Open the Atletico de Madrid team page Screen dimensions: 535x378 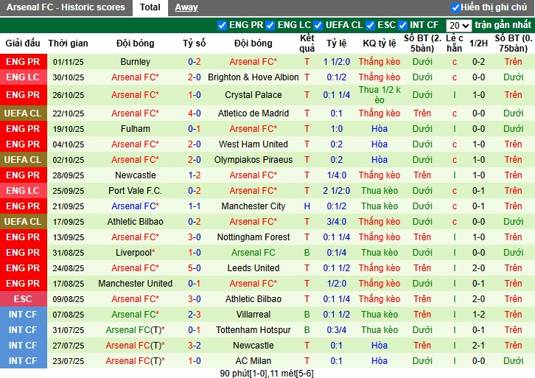253,113
